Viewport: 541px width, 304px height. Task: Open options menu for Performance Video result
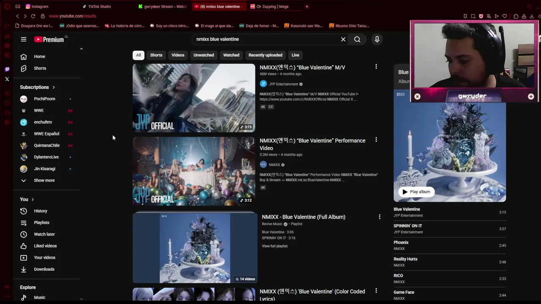click(x=376, y=140)
